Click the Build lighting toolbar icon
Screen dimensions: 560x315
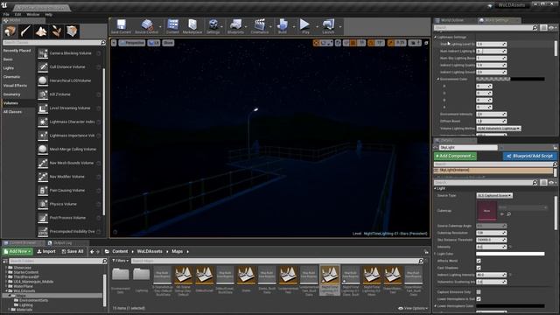click(x=283, y=24)
